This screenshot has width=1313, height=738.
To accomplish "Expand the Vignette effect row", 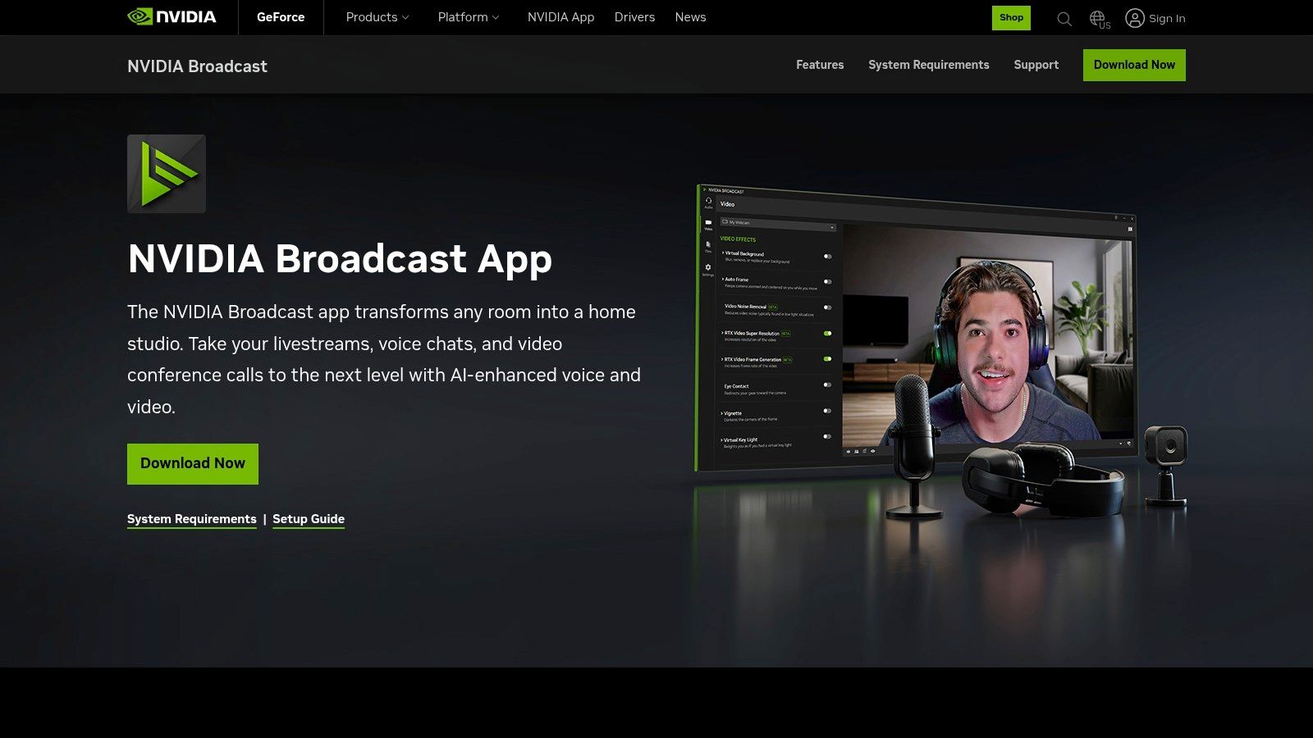I will coord(722,413).
